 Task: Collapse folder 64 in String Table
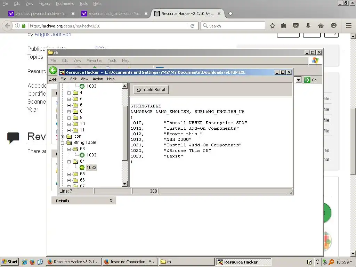coord(69,162)
